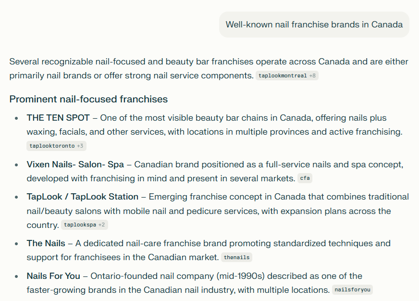Open the taplookmontreal source citation
Image resolution: width=419 pixels, height=301 pixels.
click(282, 76)
